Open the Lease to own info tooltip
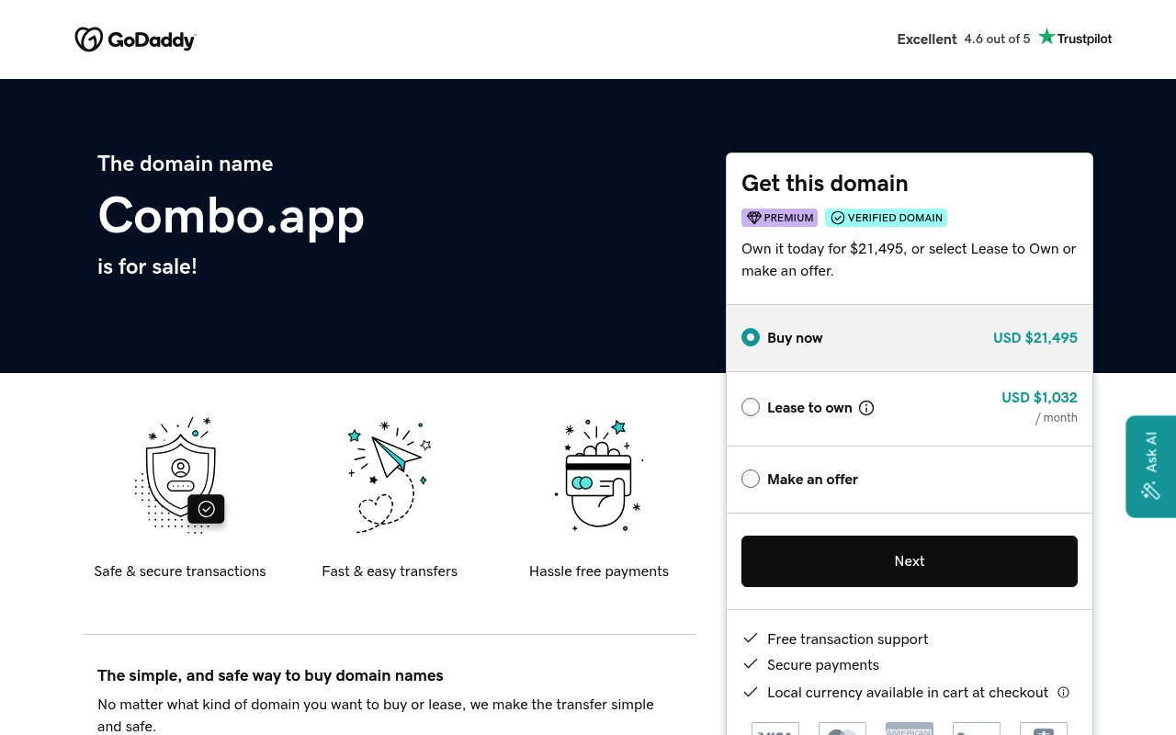 click(866, 408)
